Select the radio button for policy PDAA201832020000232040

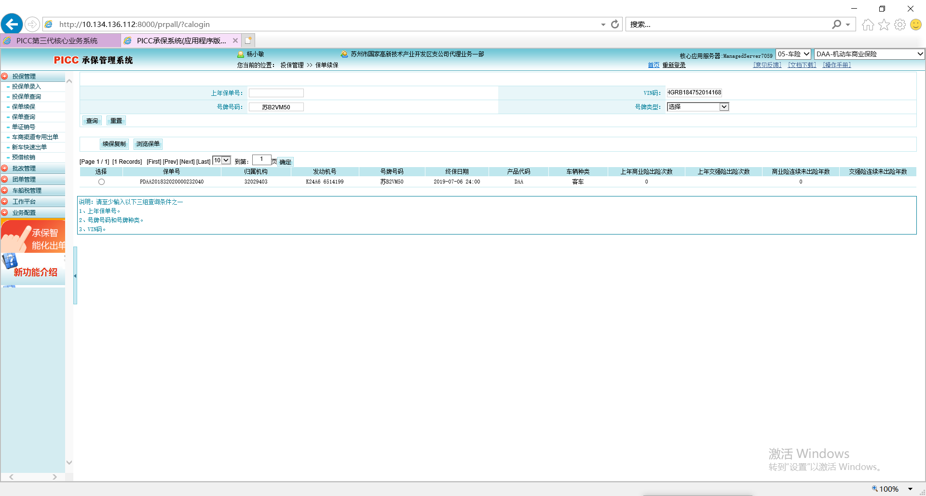coord(101,182)
